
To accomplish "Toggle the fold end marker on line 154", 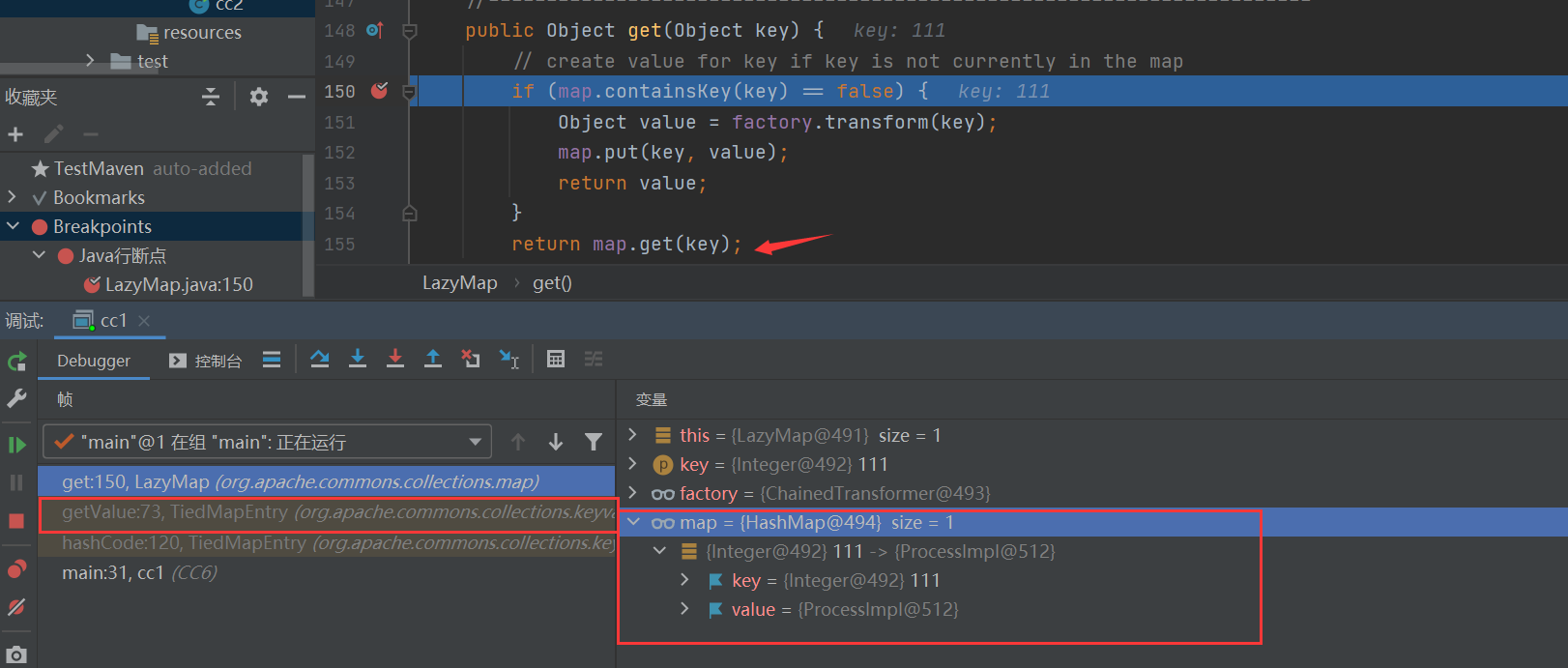I will click(x=410, y=213).
